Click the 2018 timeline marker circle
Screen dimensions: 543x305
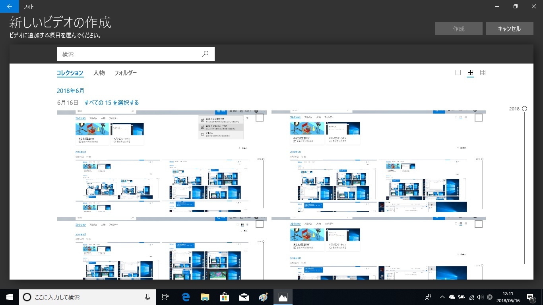pyautogui.click(x=524, y=109)
